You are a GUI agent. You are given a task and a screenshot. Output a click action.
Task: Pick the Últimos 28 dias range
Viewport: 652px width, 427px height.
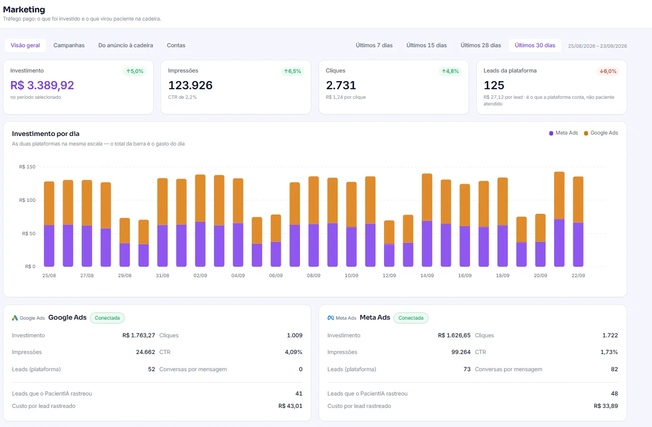(x=481, y=45)
